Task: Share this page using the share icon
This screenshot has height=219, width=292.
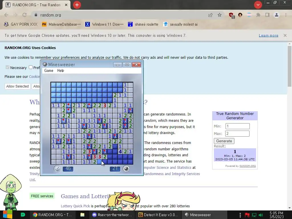Action: click(210, 15)
